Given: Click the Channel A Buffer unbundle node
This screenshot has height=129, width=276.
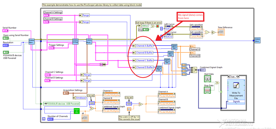Looking at the screenshot, I should tap(143, 46).
